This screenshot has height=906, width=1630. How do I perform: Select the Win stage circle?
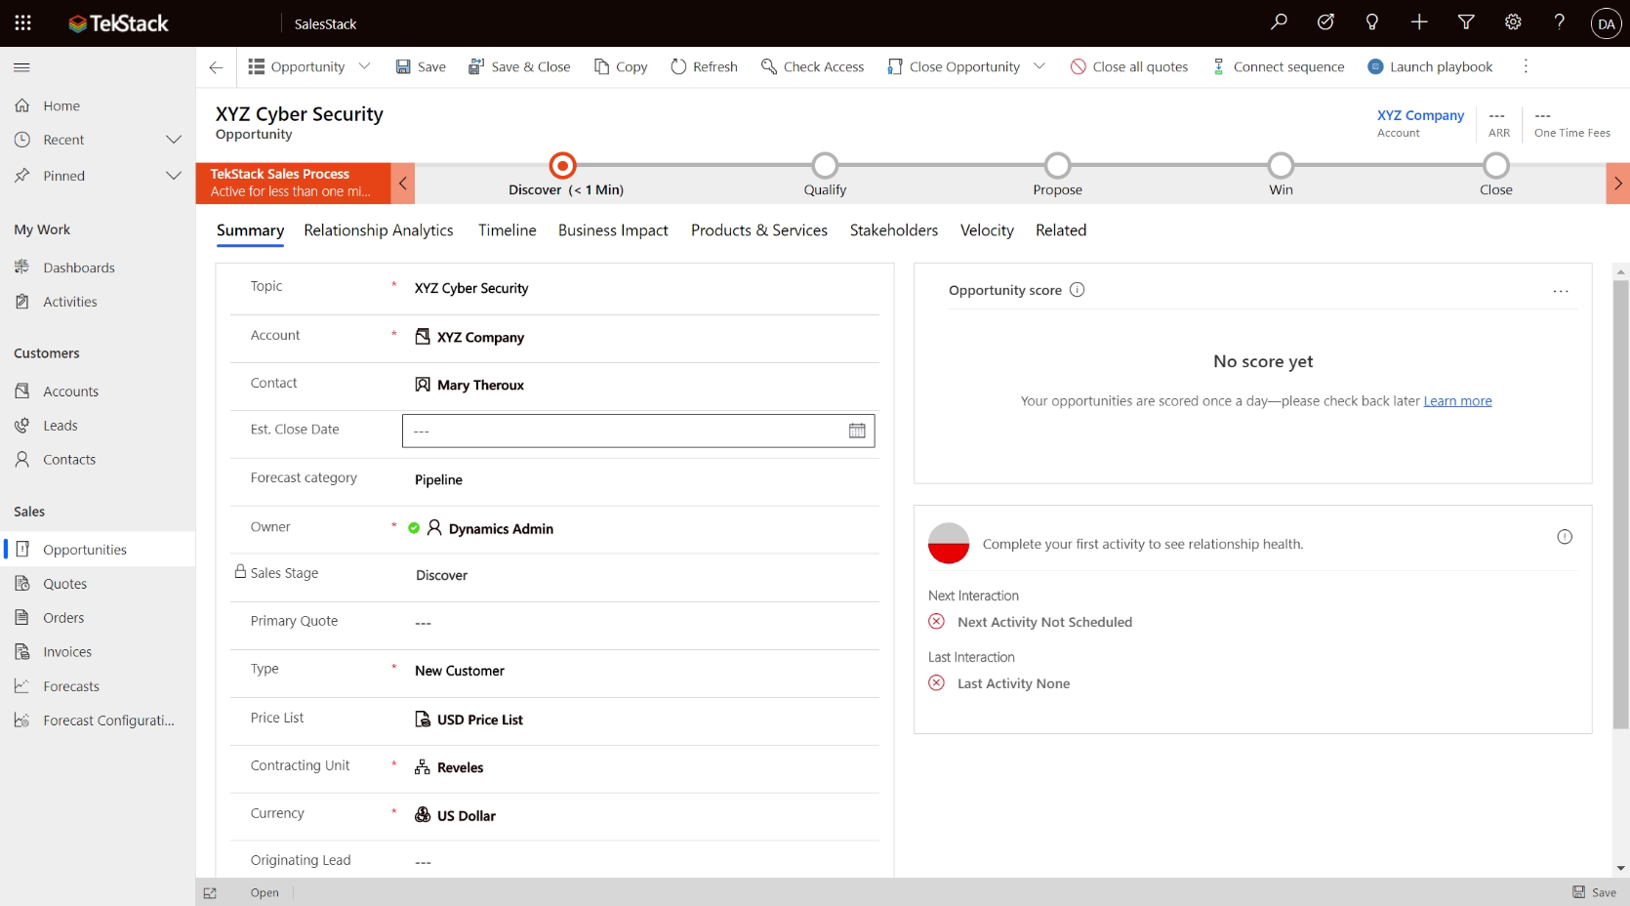click(x=1281, y=165)
